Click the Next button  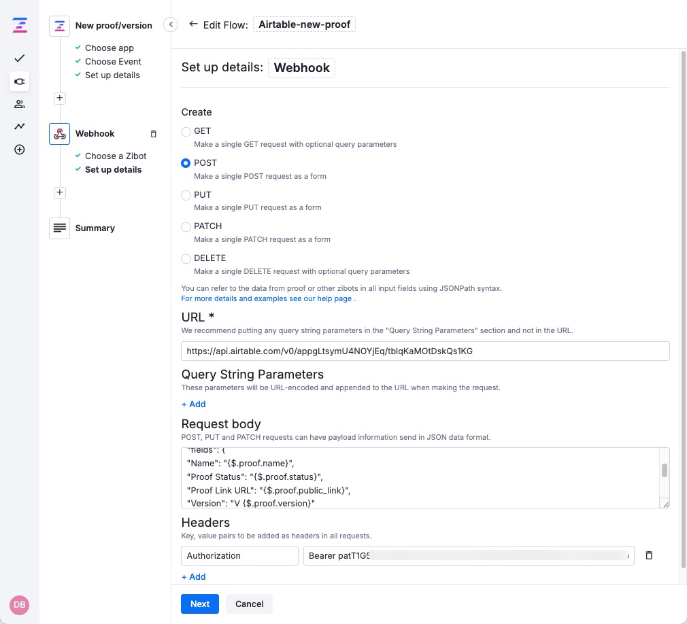point(199,604)
